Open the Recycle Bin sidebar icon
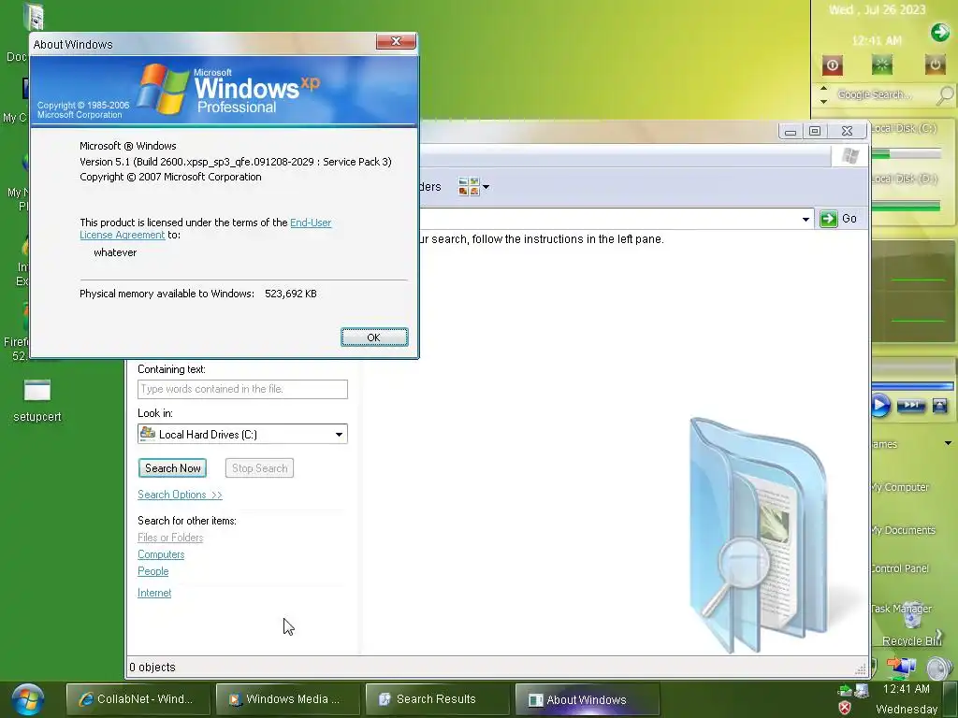This screenshot has height=718, width=958. (913, 625)
